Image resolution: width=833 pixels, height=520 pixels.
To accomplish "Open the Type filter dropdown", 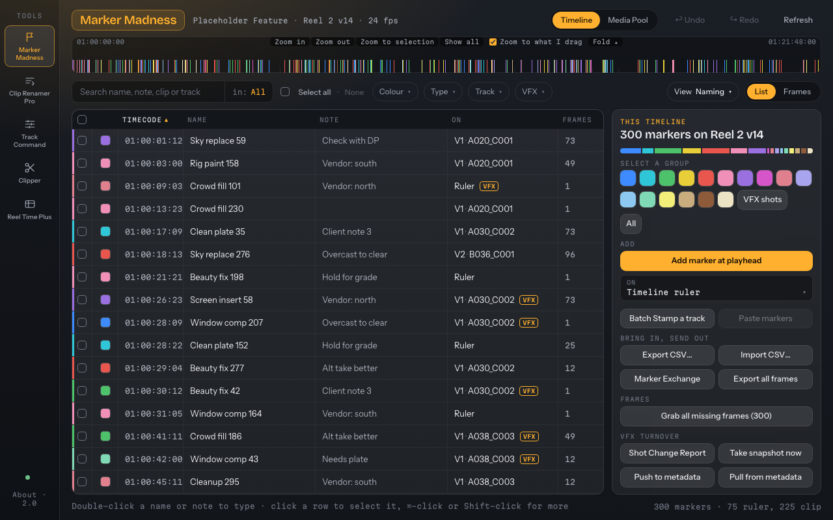I will 443,92.
